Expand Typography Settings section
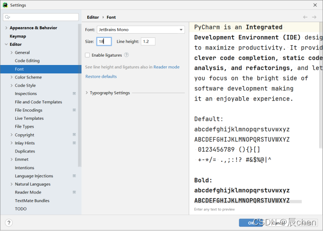The height and width of the screenshot is (231, 323). (x=87, y=93)
